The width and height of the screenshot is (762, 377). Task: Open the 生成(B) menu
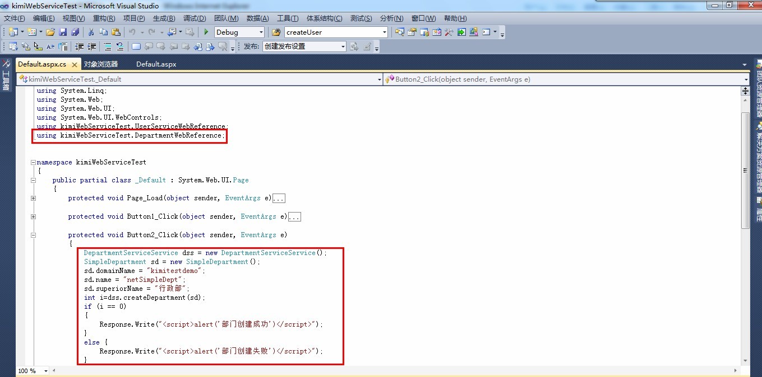pos(164,18)
